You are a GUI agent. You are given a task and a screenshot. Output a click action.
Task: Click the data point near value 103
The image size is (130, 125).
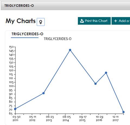[96, 84]
